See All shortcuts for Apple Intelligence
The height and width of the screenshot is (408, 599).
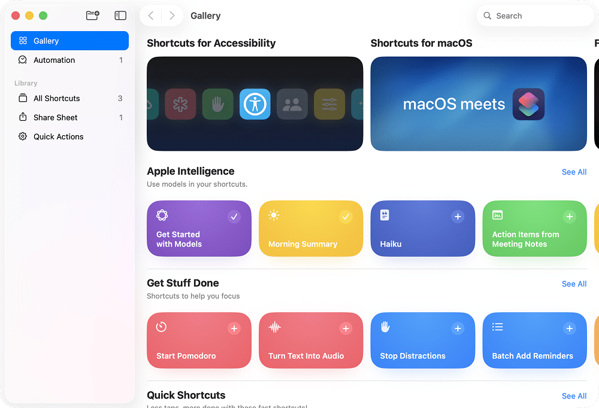coord(574,172)
